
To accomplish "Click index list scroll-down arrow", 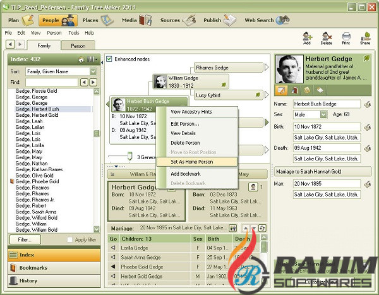I will 97,229.
